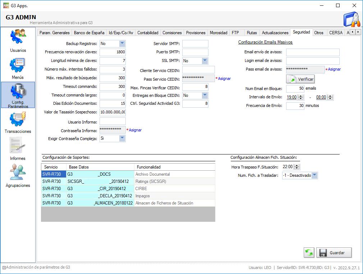Click the Ctrl. Seguridad Actividad G3 field
The height and width of the screenshot is (274, 363).
point(195,104)
